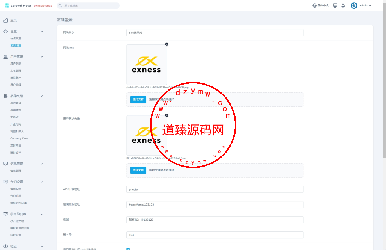Open 模拟秒合约交易 page
The height and width of the screenshot is (250, 386).
coord(20,228)
